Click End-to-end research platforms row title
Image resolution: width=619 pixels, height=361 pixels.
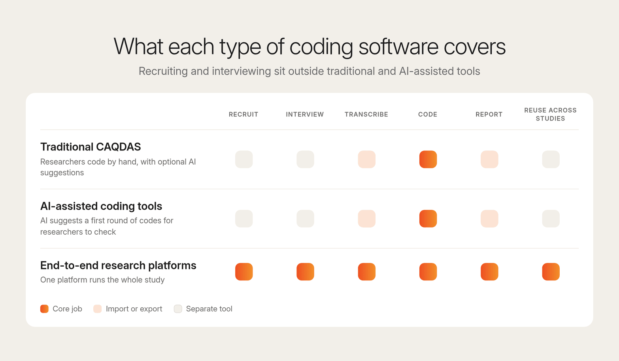[x=118, y=265]
